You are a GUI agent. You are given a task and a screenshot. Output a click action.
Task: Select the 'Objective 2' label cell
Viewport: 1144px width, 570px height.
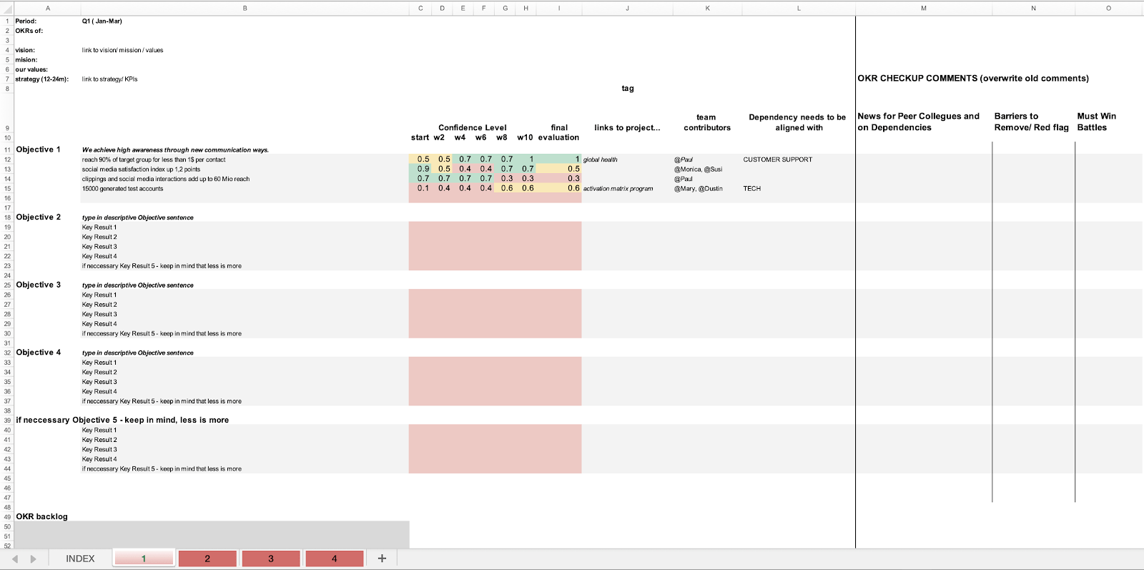[39, 217]
